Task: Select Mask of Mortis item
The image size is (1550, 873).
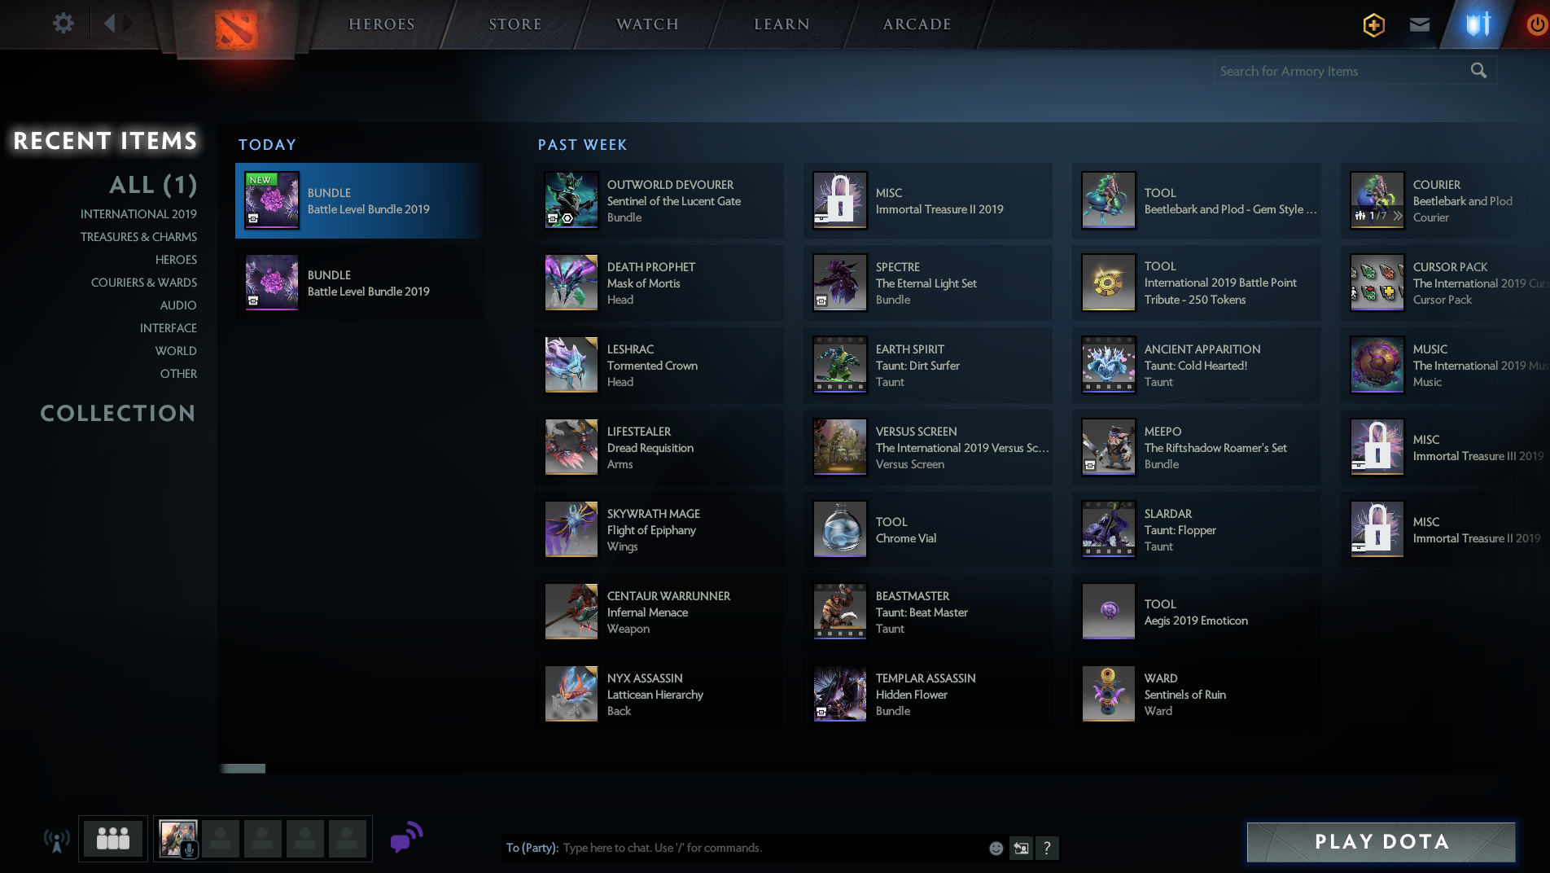Action: point(659,283)
